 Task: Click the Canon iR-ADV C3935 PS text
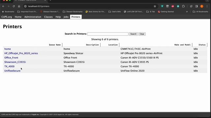coord(135,62)
